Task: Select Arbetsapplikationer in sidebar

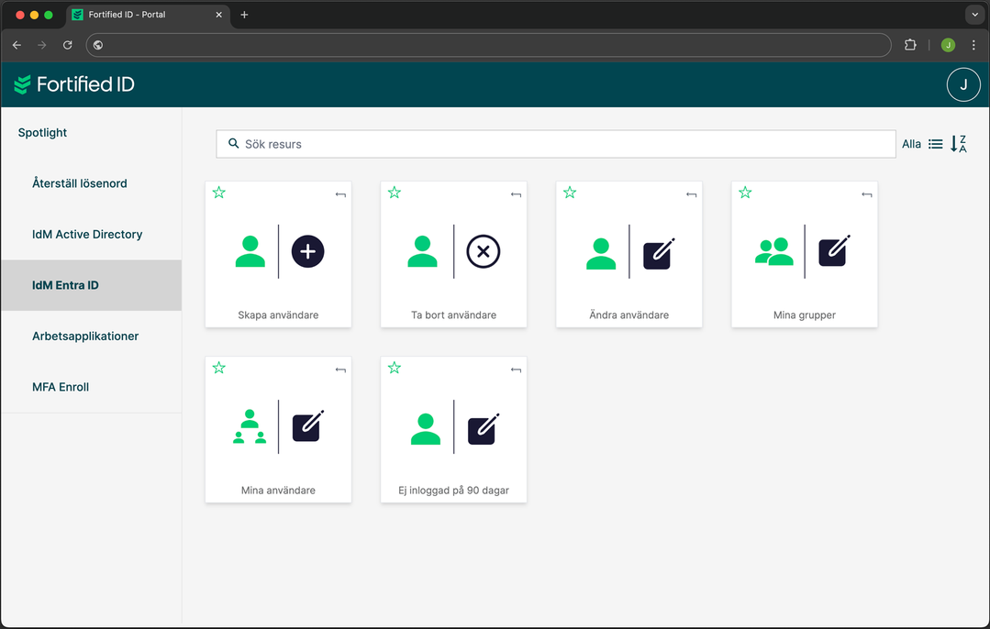Action: 85,337
